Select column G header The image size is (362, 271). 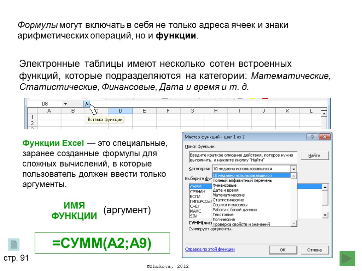[x=192, y=111]
